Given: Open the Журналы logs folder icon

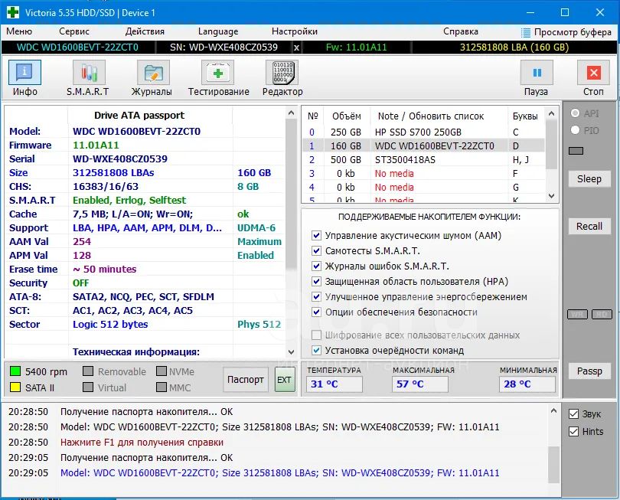Looking at the screenshot, I should coord(153,73).
